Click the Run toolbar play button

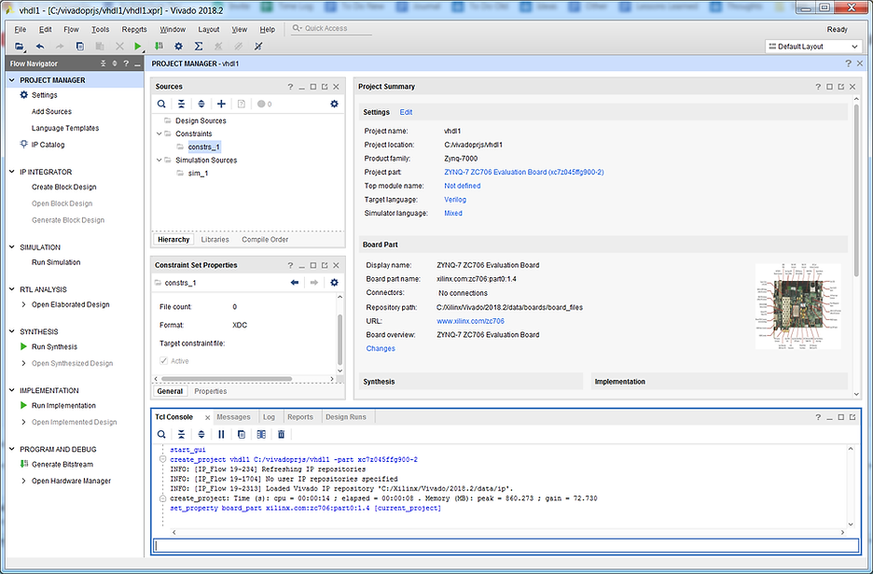pos(138,46)
